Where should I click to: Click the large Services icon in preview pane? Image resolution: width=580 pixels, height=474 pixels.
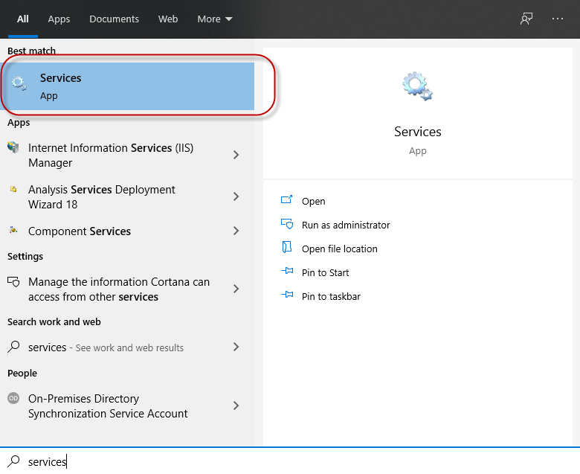click(417, 86)
